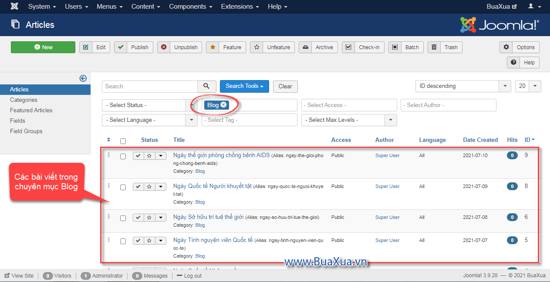This screenshot has height=282, width=550.
Task: Click the Unfeature toolbar button
Action: click(272, 47)
